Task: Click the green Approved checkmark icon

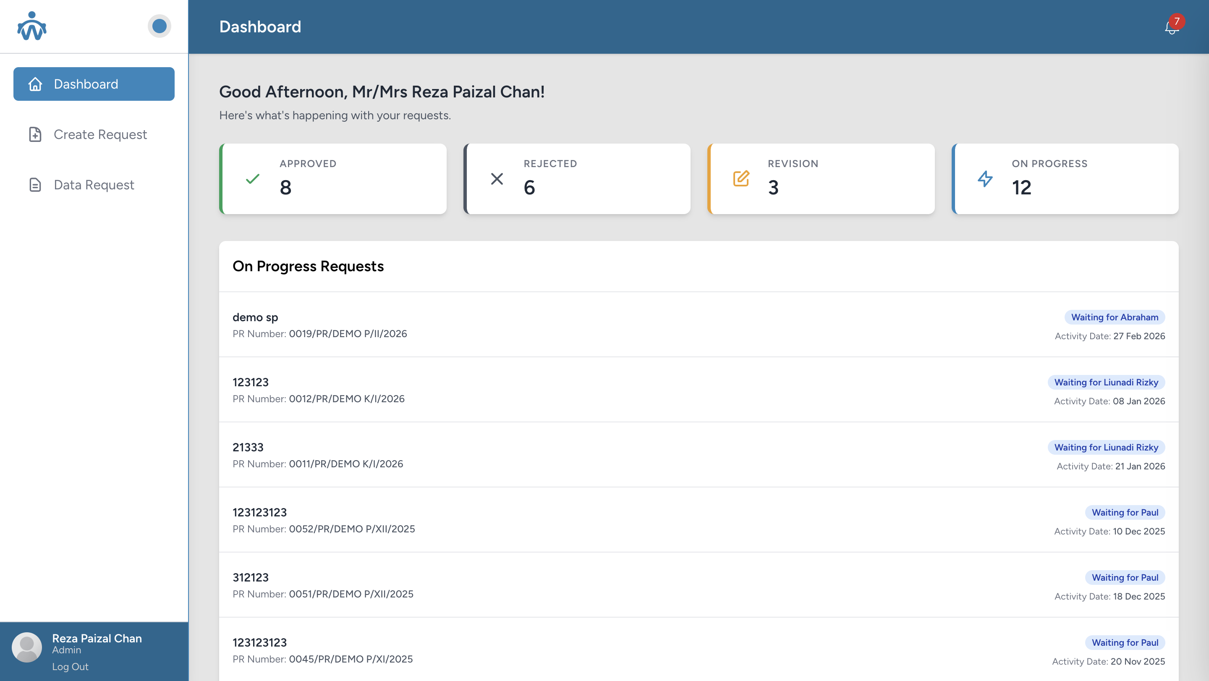Action: (x=252, y=179)
